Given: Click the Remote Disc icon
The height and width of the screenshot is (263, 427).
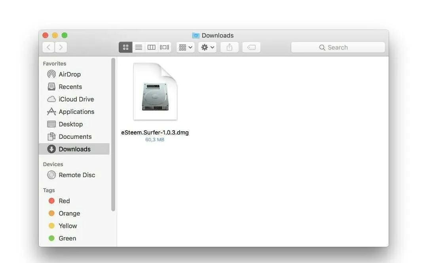Looking at the screenshot, I should (x=51, y=175).
